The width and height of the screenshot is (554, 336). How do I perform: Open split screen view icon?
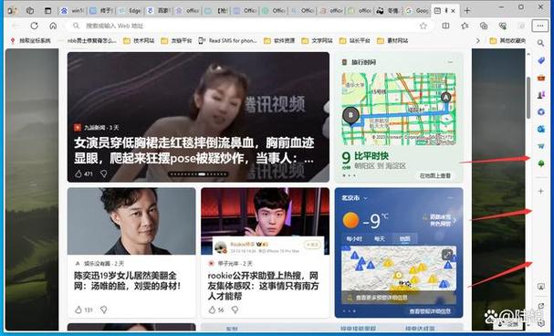[446, 26]
